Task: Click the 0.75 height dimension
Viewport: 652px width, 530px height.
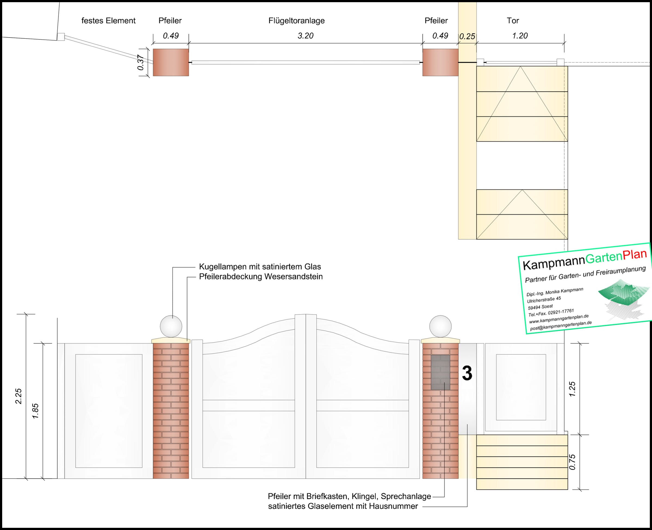Action: click(572, 462)
